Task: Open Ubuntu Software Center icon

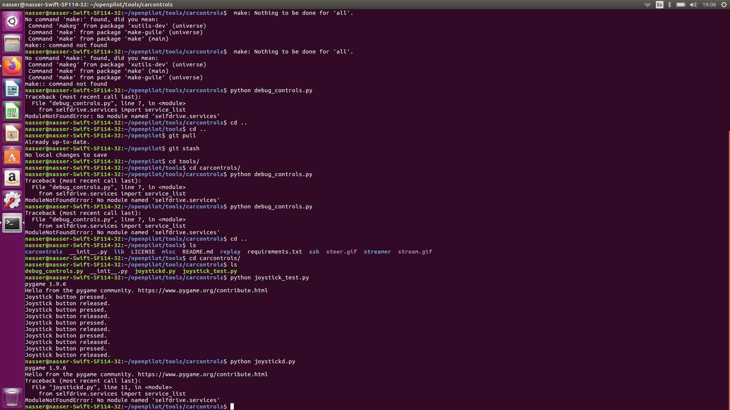Action: point(12,156)
